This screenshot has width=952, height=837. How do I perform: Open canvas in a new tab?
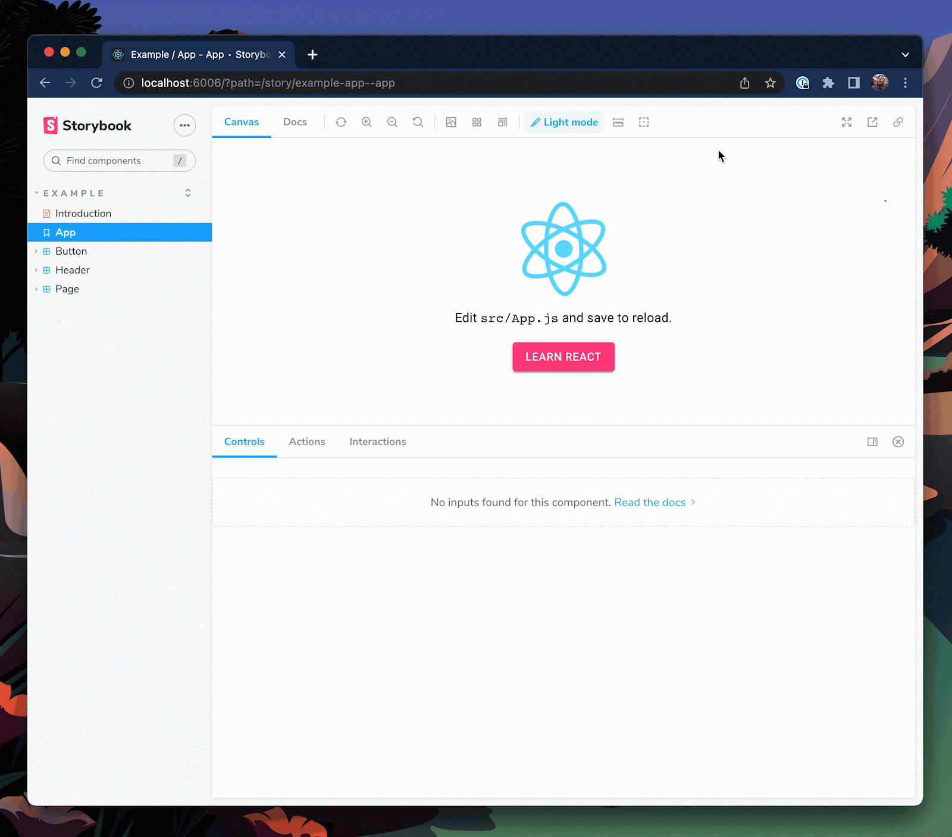872,123
